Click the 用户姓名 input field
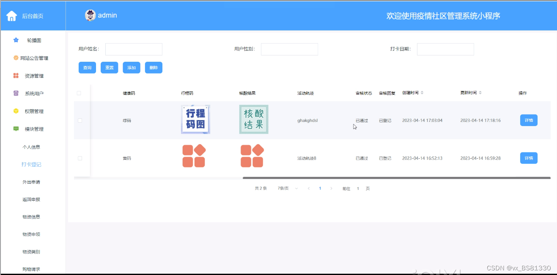The height and width of the screenshot is (275, 557). click(x=134, y=49)
